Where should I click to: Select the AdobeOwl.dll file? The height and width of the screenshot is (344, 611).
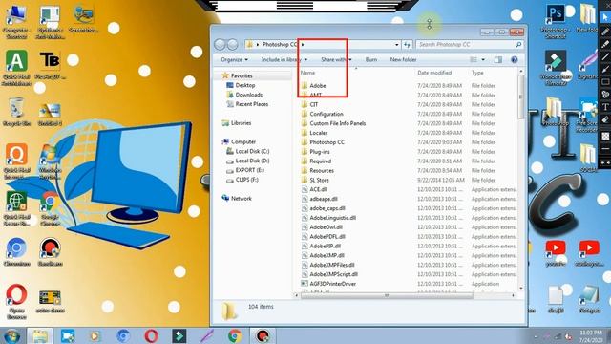[326, 227]
